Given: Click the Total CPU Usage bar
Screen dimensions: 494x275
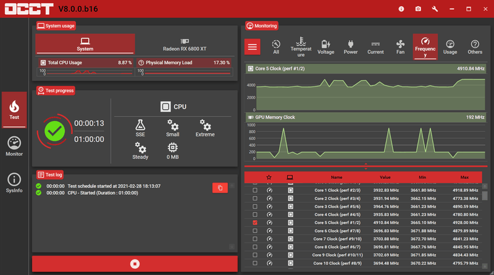Looking at the screenshot, I should click(x=86, y=62).
